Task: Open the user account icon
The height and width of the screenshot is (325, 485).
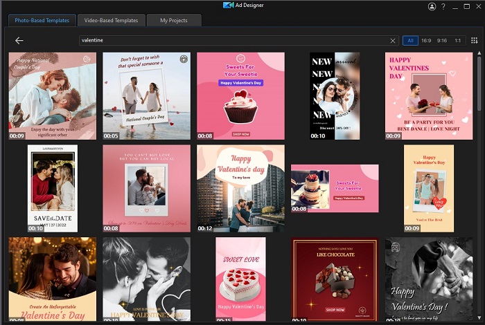Action: (432, 6)
